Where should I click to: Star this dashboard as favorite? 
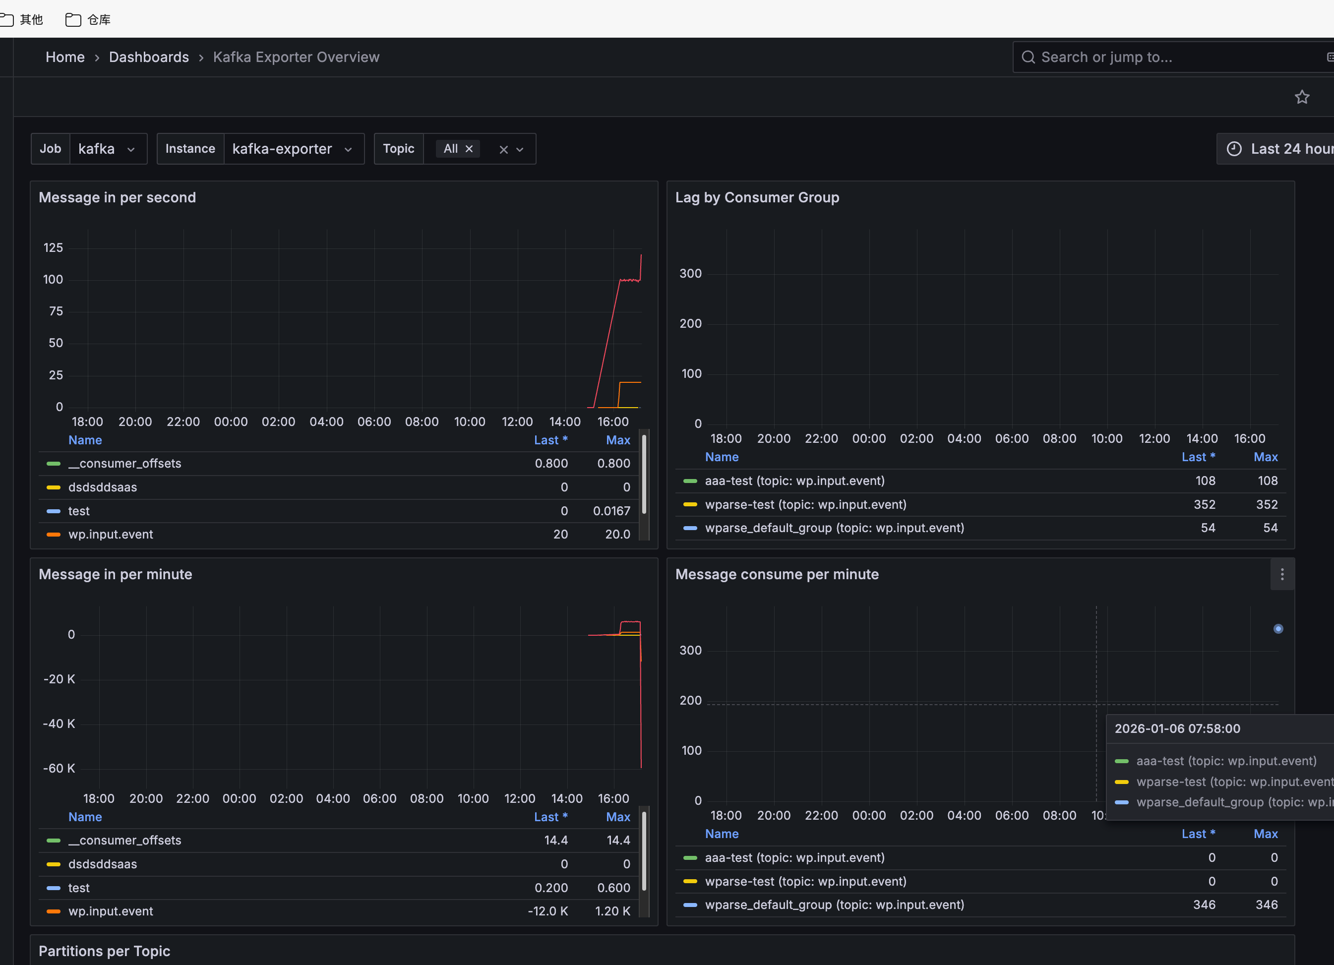(x=1302, y=97)
